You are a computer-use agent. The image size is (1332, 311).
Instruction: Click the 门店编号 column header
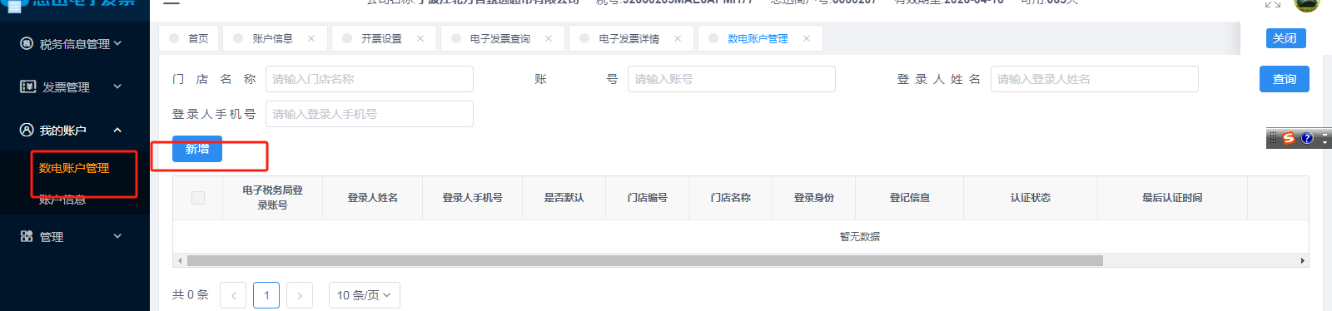pos(648,198)
